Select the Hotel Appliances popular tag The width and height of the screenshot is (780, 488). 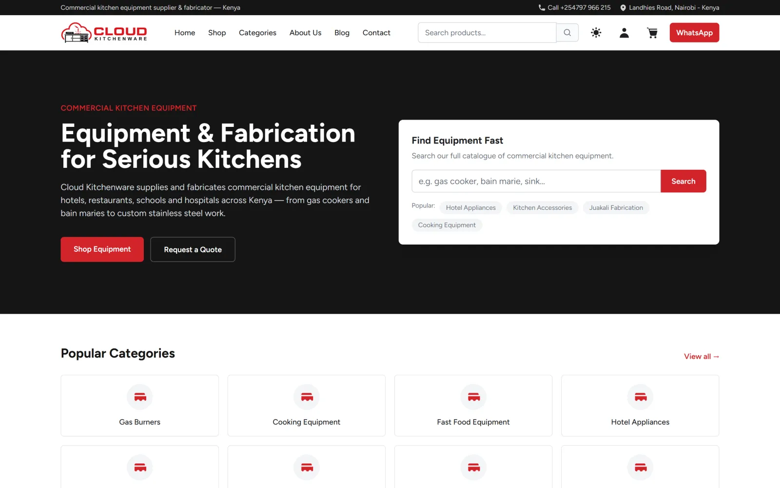(471, 208)
